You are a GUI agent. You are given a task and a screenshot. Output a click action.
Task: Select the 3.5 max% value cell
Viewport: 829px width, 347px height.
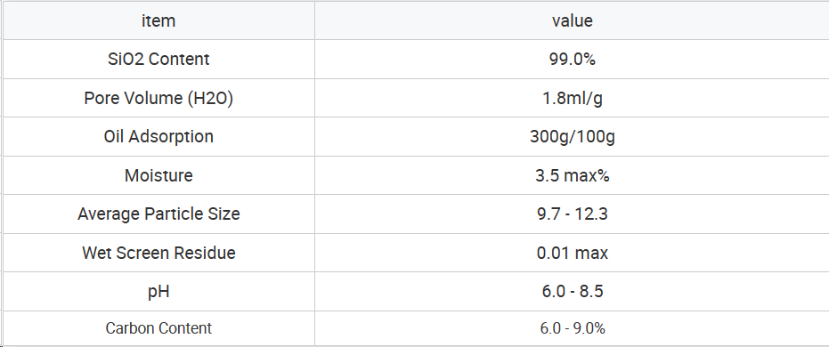(572, 175)
